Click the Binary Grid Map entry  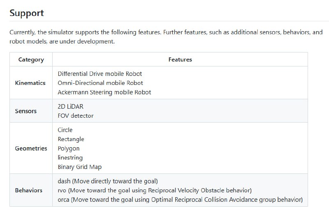[80, 167]
